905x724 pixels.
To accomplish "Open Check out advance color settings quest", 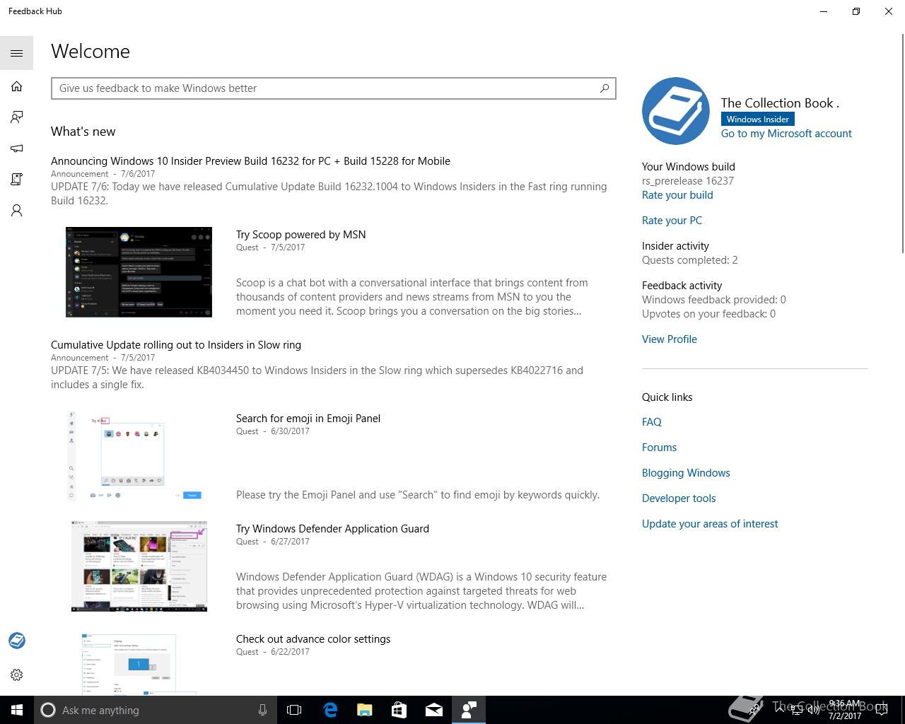I will [x=313, y=639].
